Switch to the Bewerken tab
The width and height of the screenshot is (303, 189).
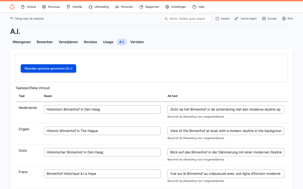(44, 42)
